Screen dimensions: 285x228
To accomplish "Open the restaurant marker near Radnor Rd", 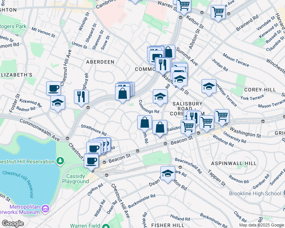I will [x=81, y=97].
